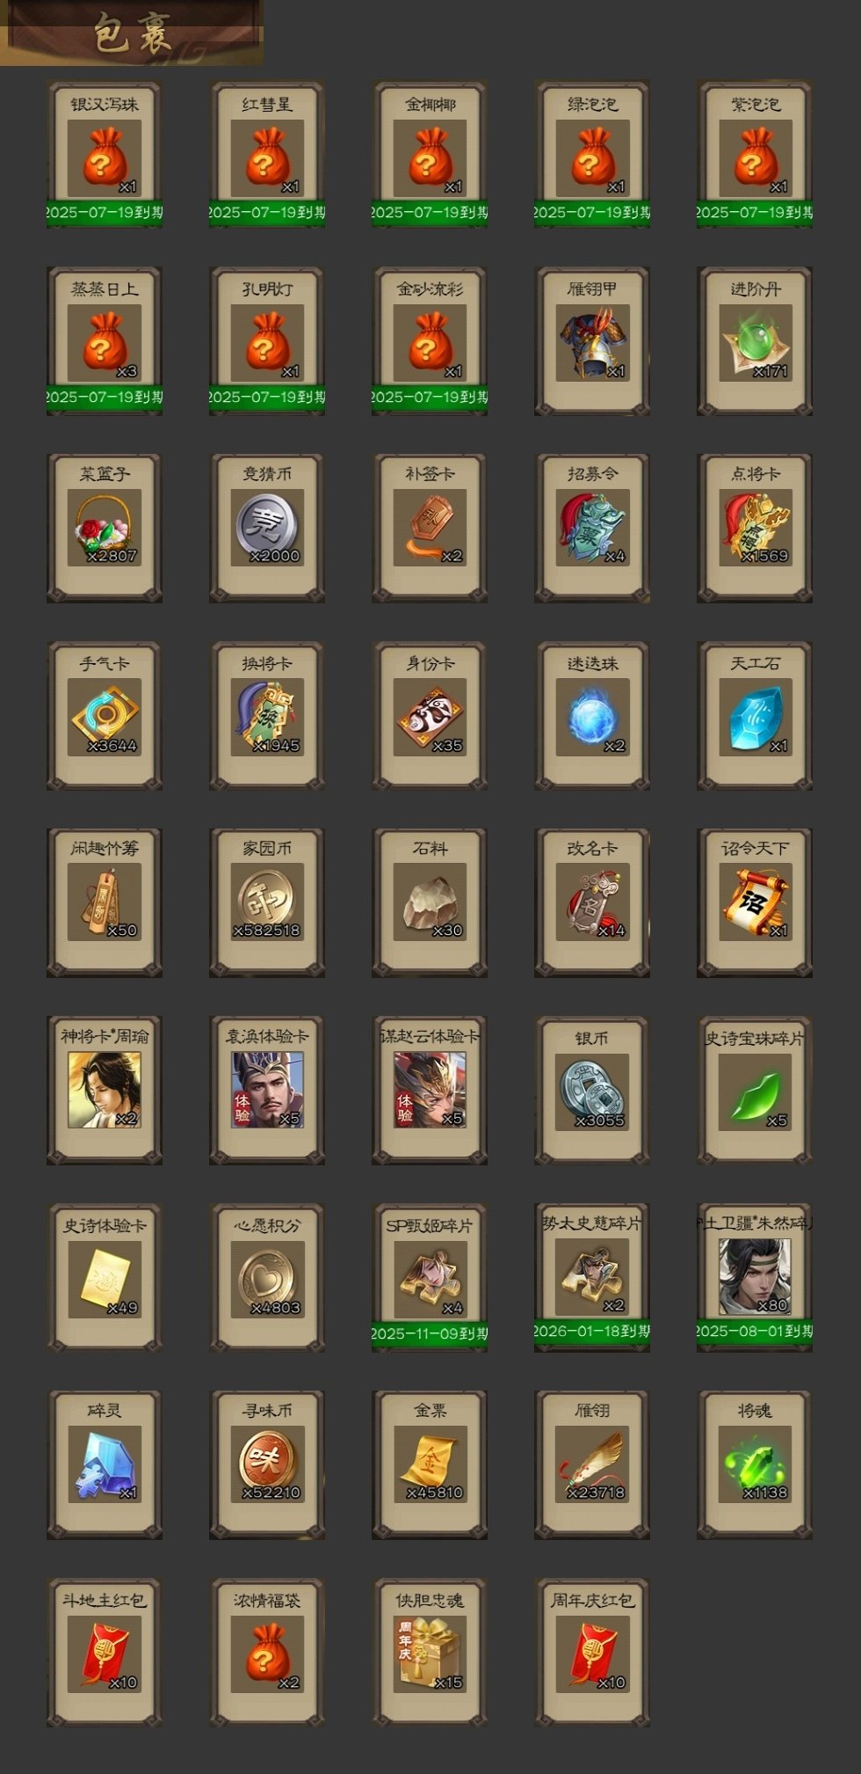This screenshot has height=1774, width=861.
Task: Open the 进阶丹 green orb item
Action: tap(755, 341)
